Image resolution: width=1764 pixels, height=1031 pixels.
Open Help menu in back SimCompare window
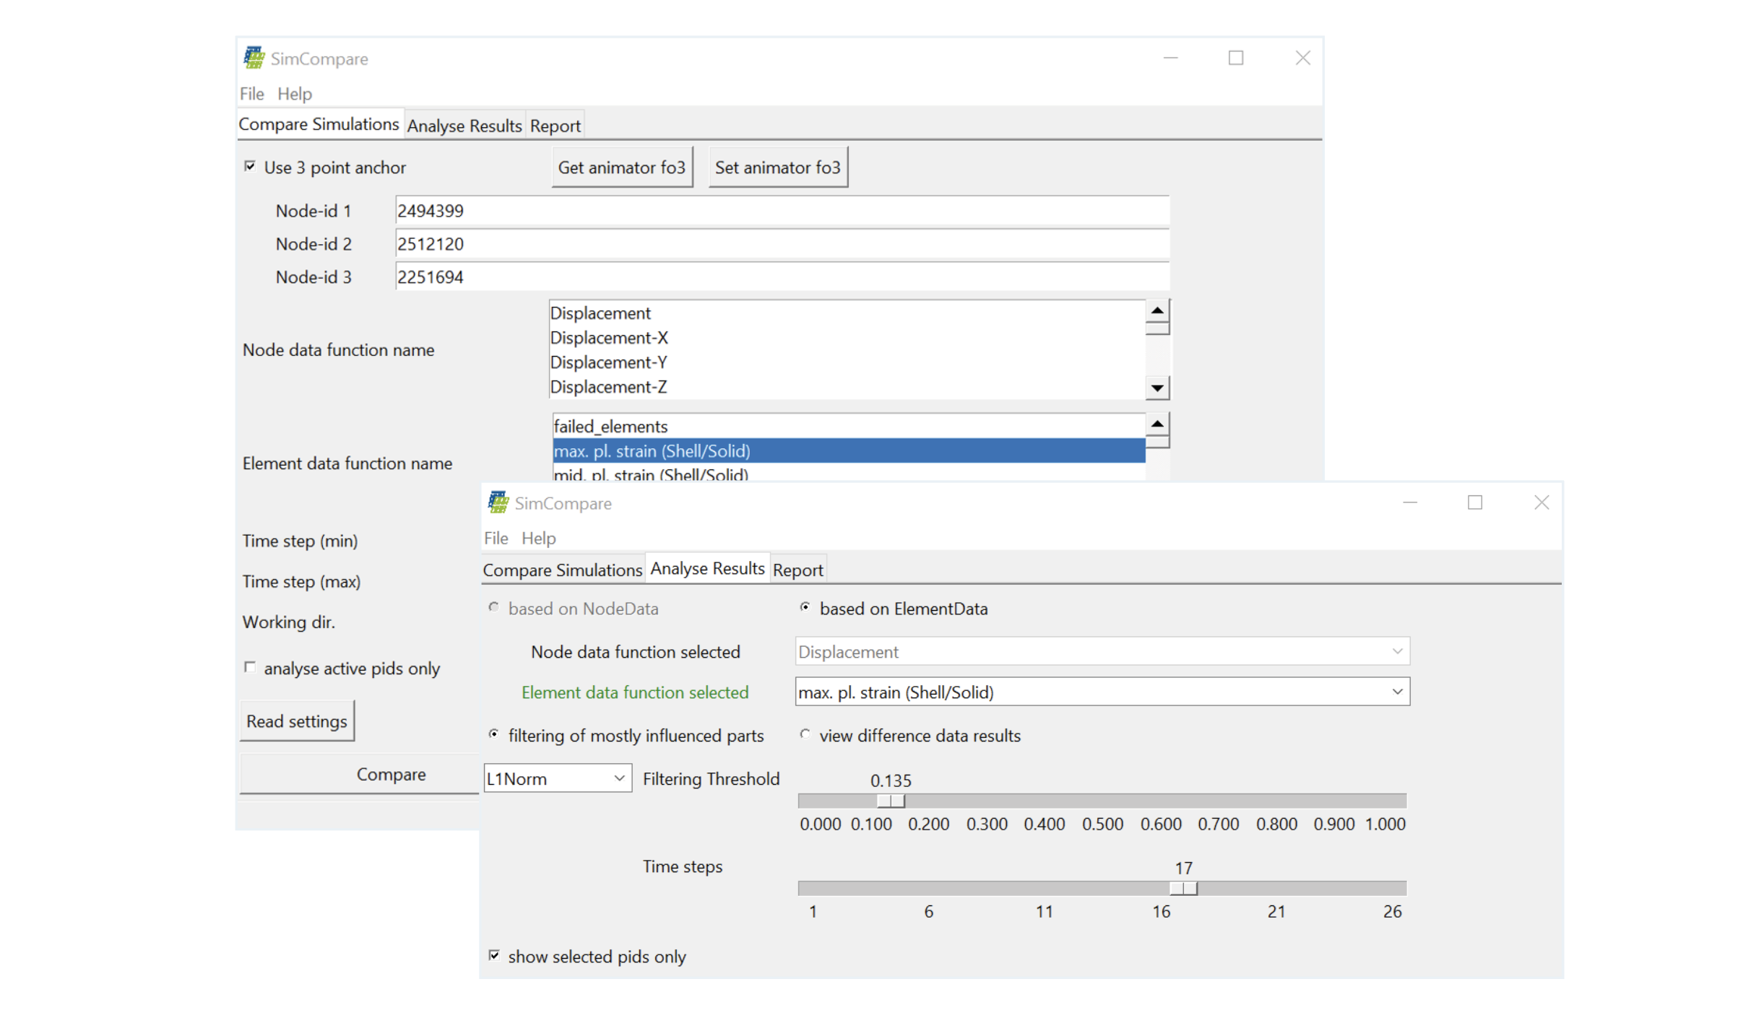click(x=295, y=94)
